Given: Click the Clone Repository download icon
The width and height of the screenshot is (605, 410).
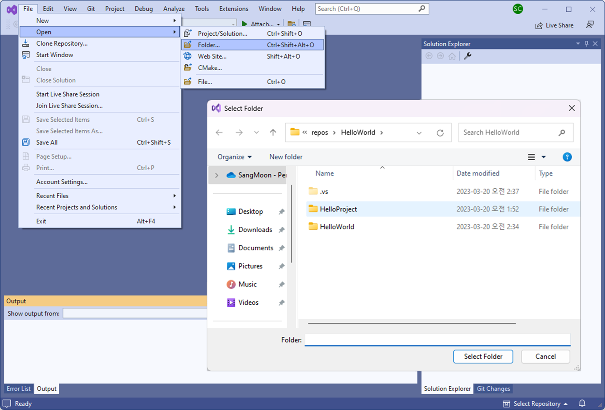Looking at the screenshot, I should 26,43.
